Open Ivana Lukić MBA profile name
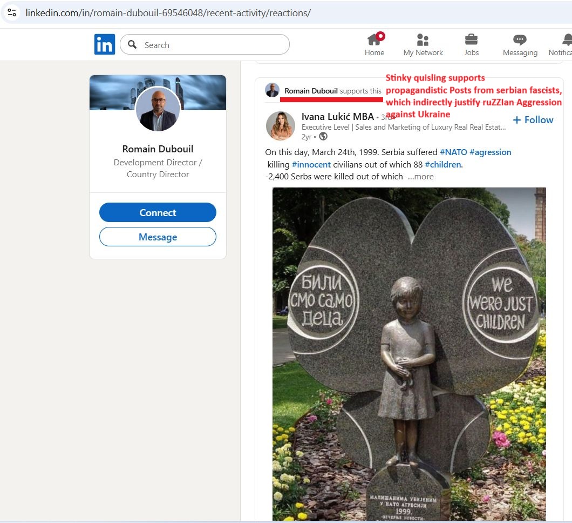 [x=337, y=117]
